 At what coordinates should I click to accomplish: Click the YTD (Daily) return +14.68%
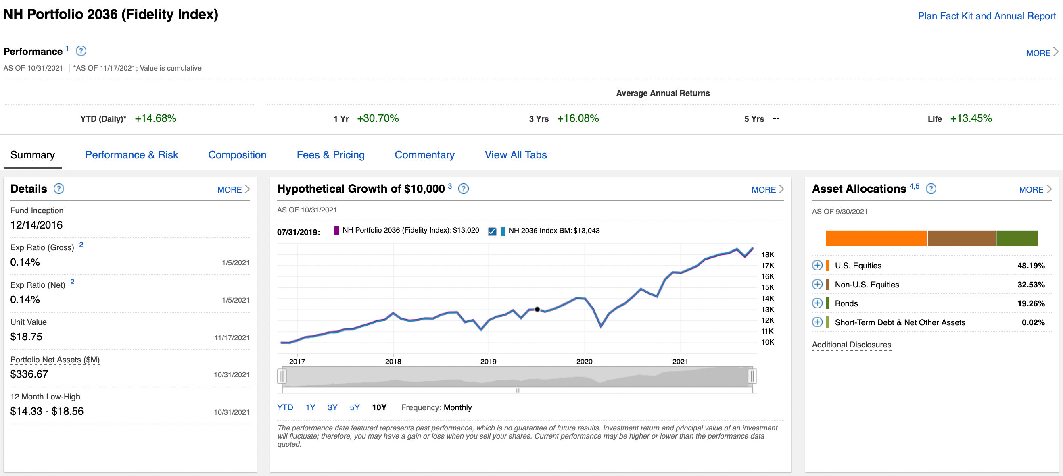click(x=156, y=118)
